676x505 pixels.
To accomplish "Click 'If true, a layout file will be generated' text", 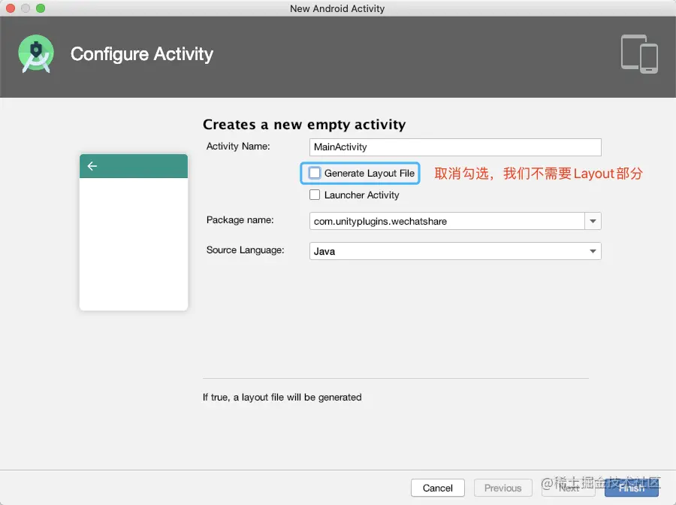I will (282, 398).
